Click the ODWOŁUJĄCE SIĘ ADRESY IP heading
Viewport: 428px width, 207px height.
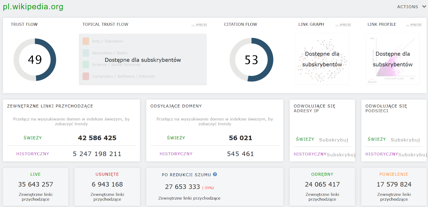coord(315,108)
